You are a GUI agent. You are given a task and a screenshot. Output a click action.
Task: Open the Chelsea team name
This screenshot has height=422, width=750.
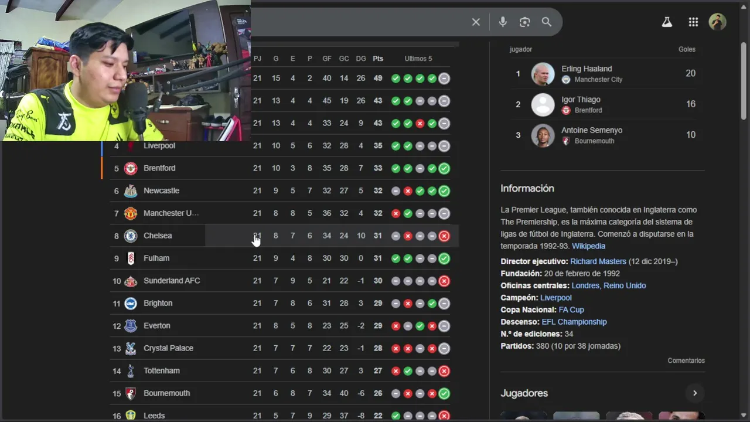click(x=158, y=236)
